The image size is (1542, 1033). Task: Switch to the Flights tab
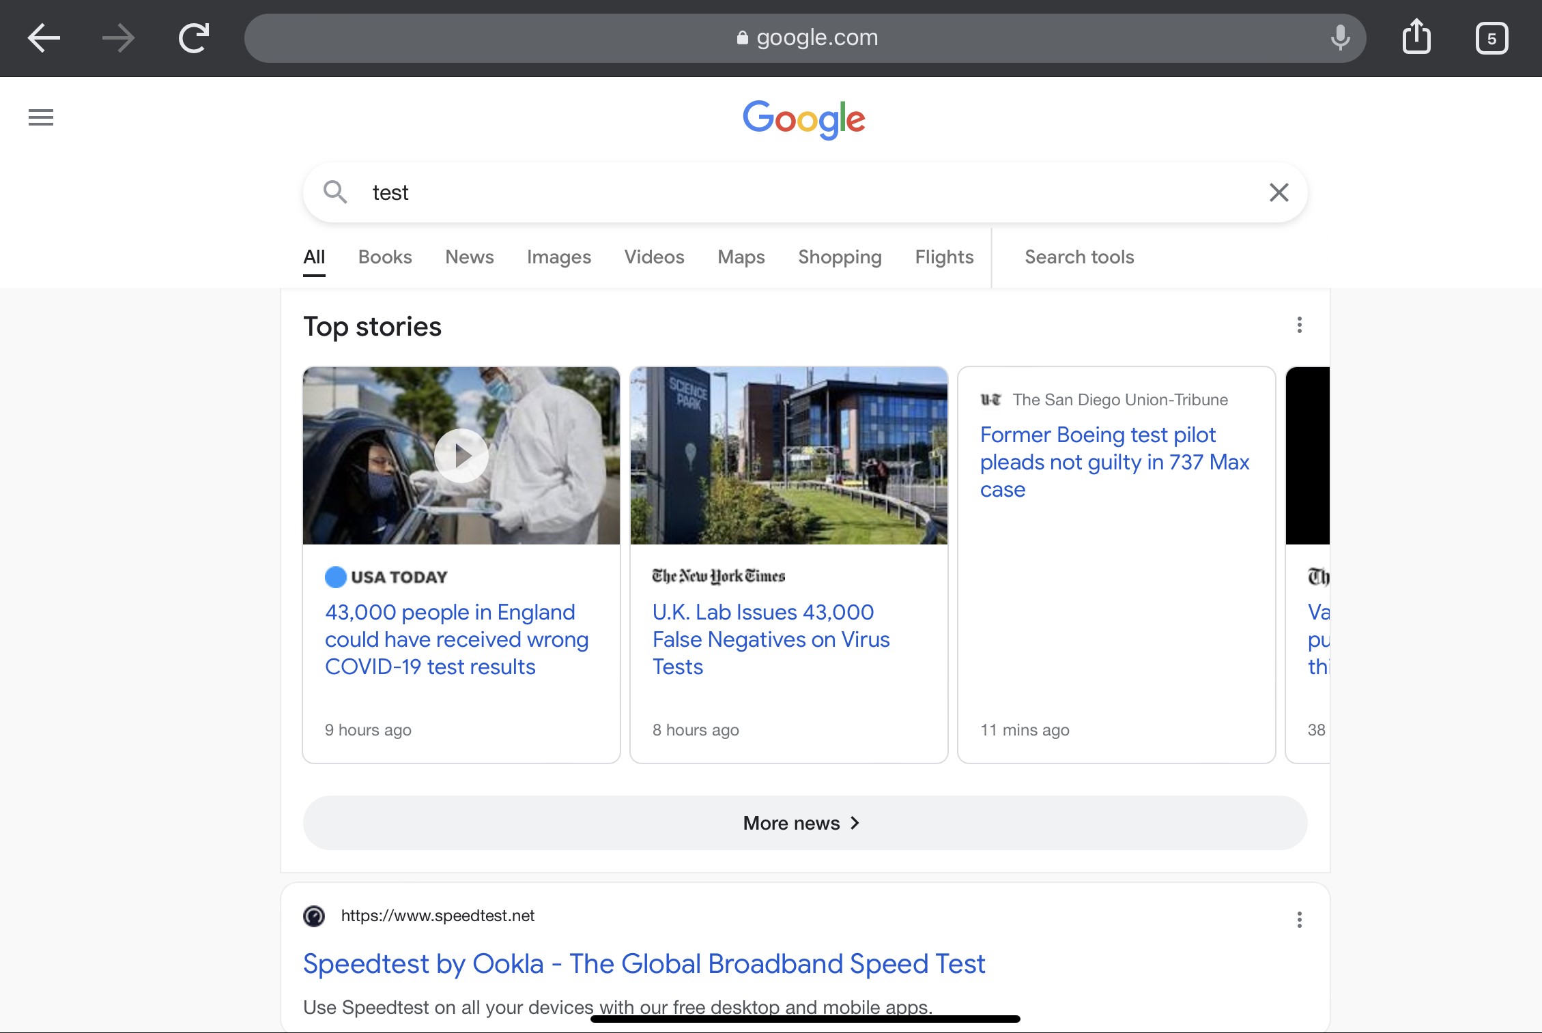[x=944, y=257]
